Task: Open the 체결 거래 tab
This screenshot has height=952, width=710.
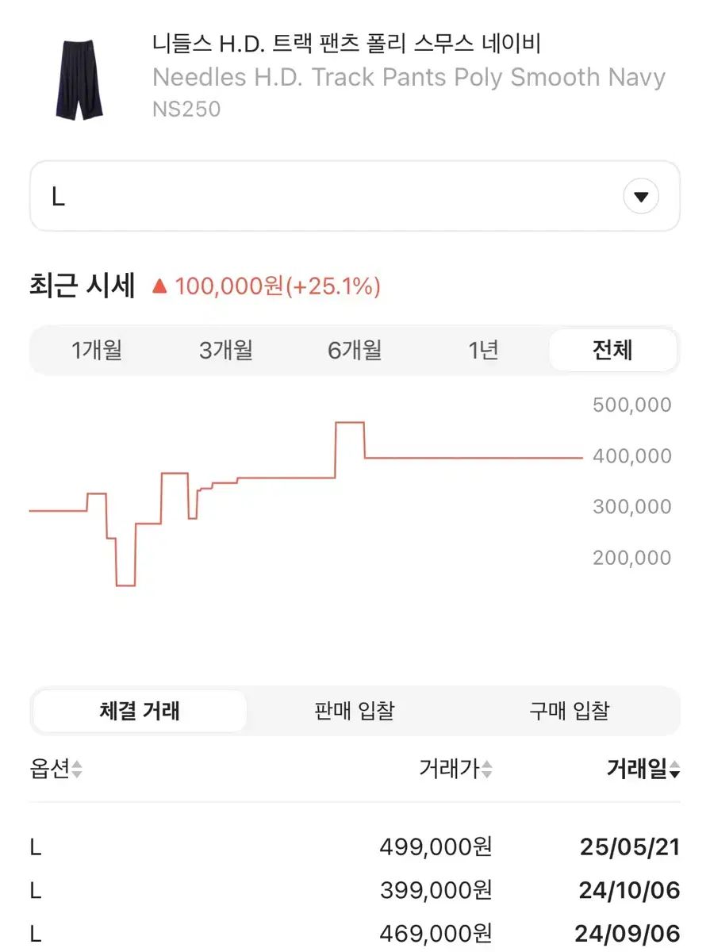Action: 140,711
